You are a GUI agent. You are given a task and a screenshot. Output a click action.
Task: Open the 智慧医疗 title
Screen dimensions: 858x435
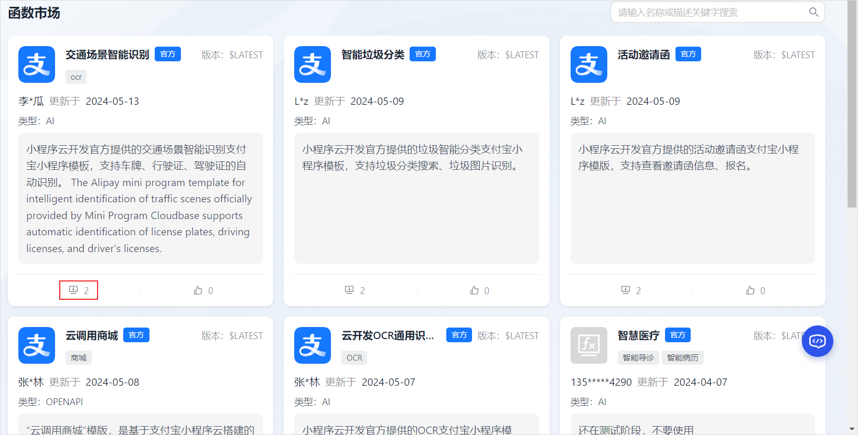coord(638,335)
